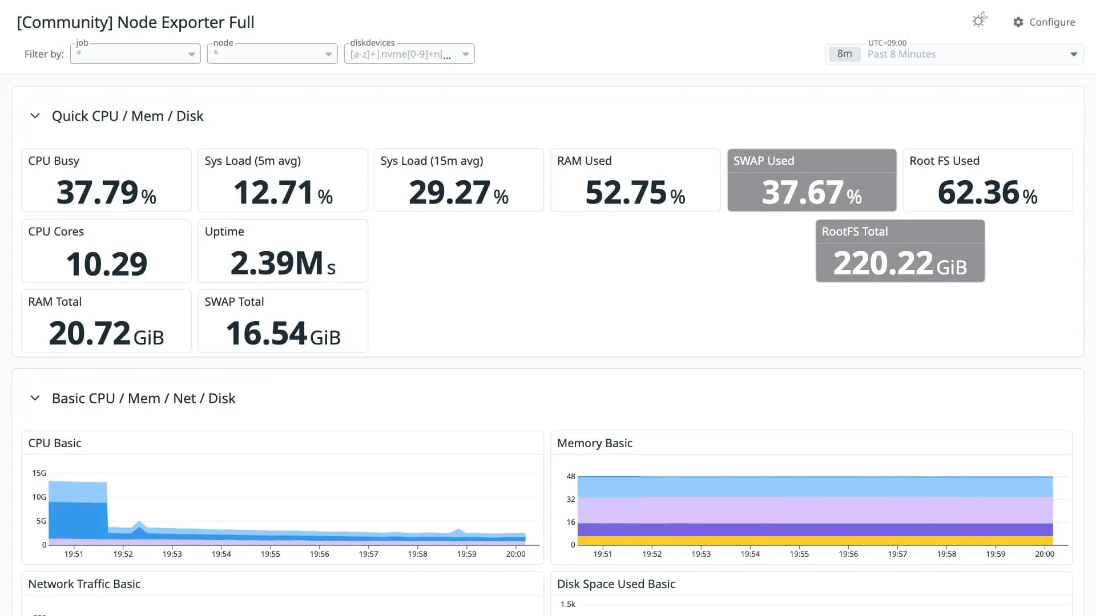This screenshot has width=1096, height=616.
Task: Click the Uptime value 2.39M s
Action: (283, 264)
